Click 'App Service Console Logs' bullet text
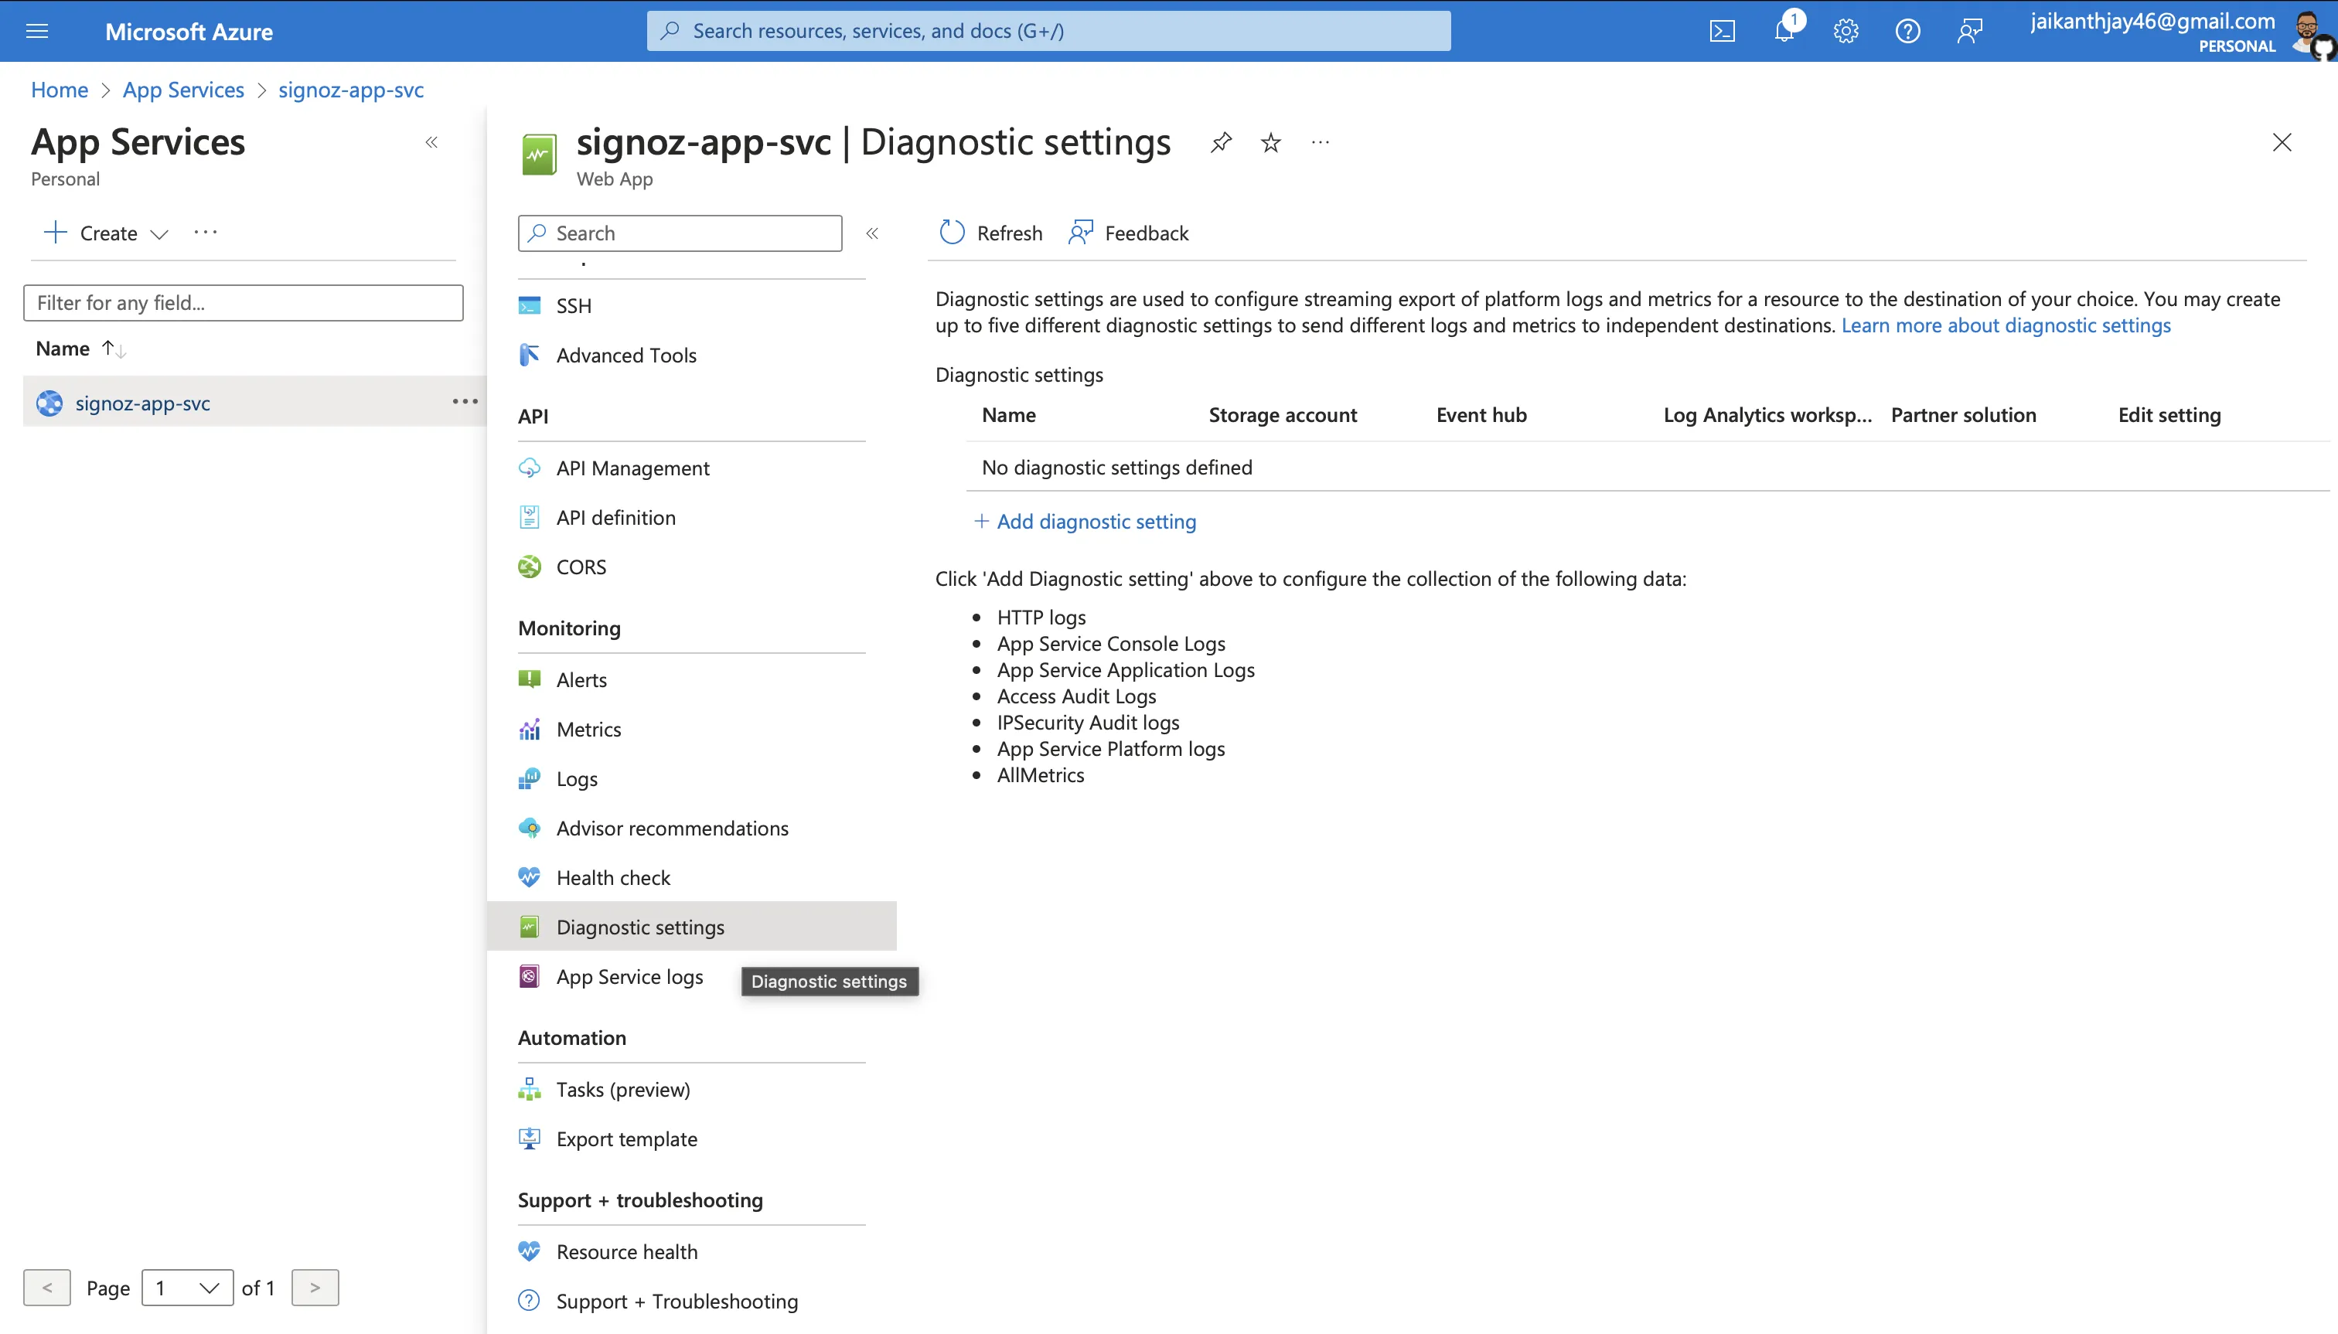Image resolution: width=2338 pixels, height=1334 pixels. point(1111,644)
